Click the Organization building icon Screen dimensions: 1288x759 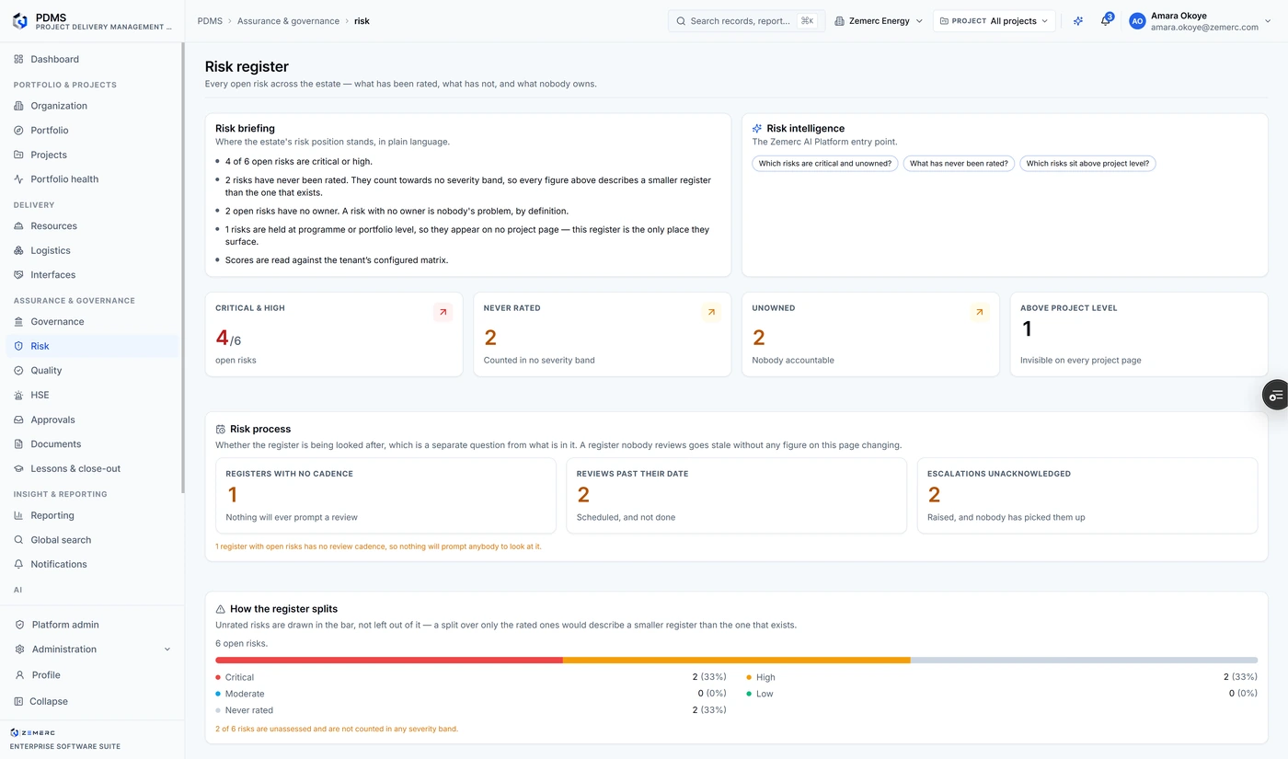click(x=18, y=106)
